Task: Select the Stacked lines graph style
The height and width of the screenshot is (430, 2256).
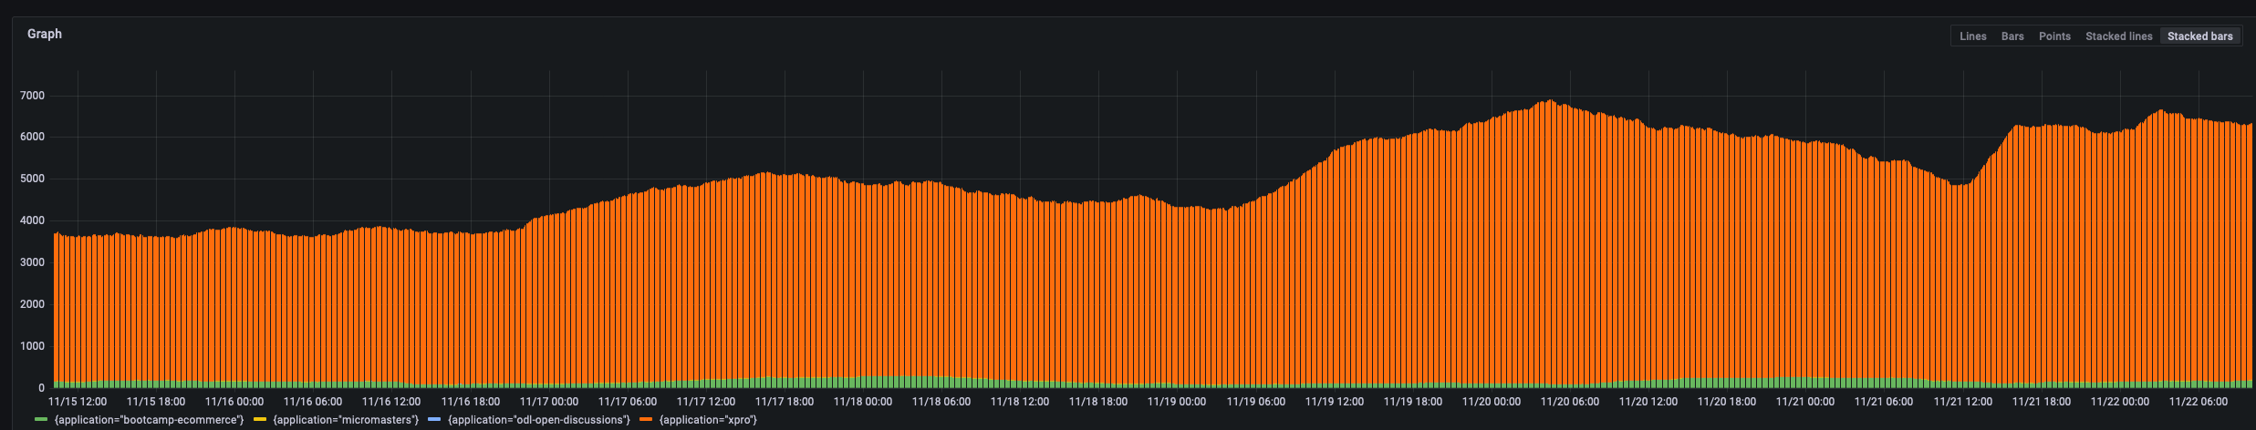Action: (x=2118, y=36)
